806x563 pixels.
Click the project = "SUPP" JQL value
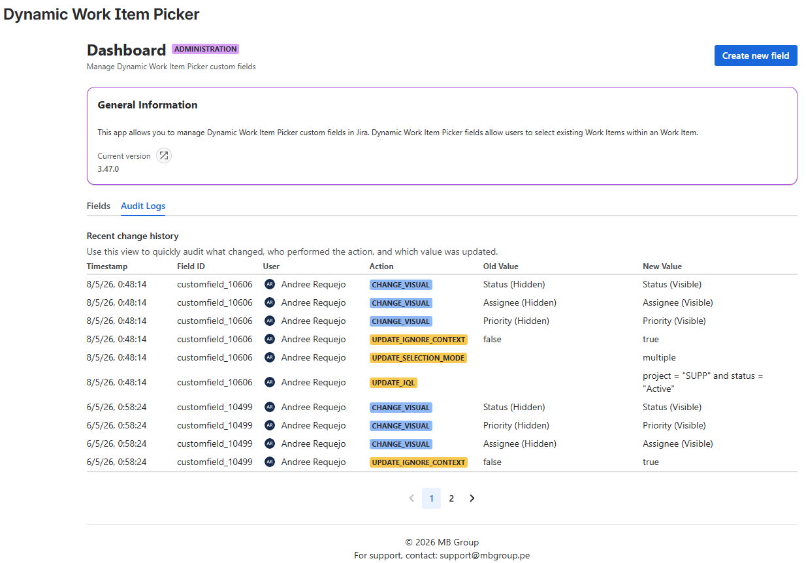703,382
